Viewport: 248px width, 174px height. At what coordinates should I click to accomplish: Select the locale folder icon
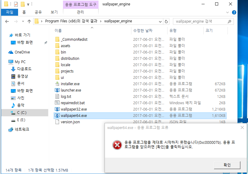(x=57, y=65)
